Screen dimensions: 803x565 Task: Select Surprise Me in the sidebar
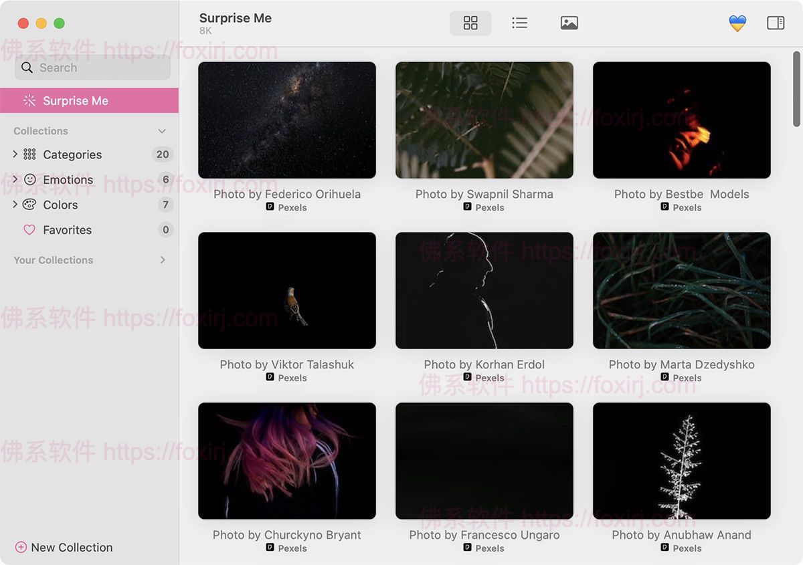coord(74,100)
